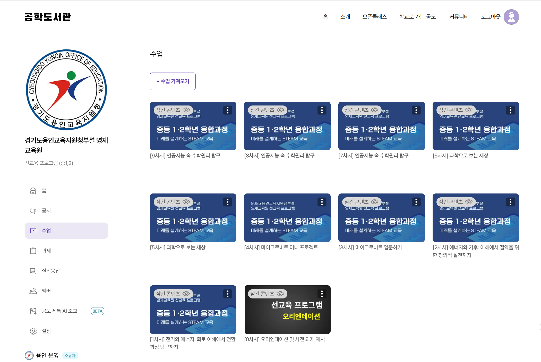Open three-dot menu on 6차시 card

510,110
